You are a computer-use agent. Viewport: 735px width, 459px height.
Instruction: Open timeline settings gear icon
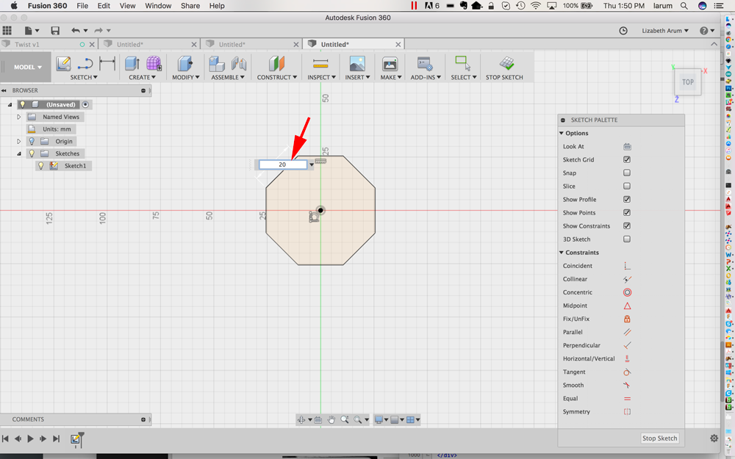point(714,438)
